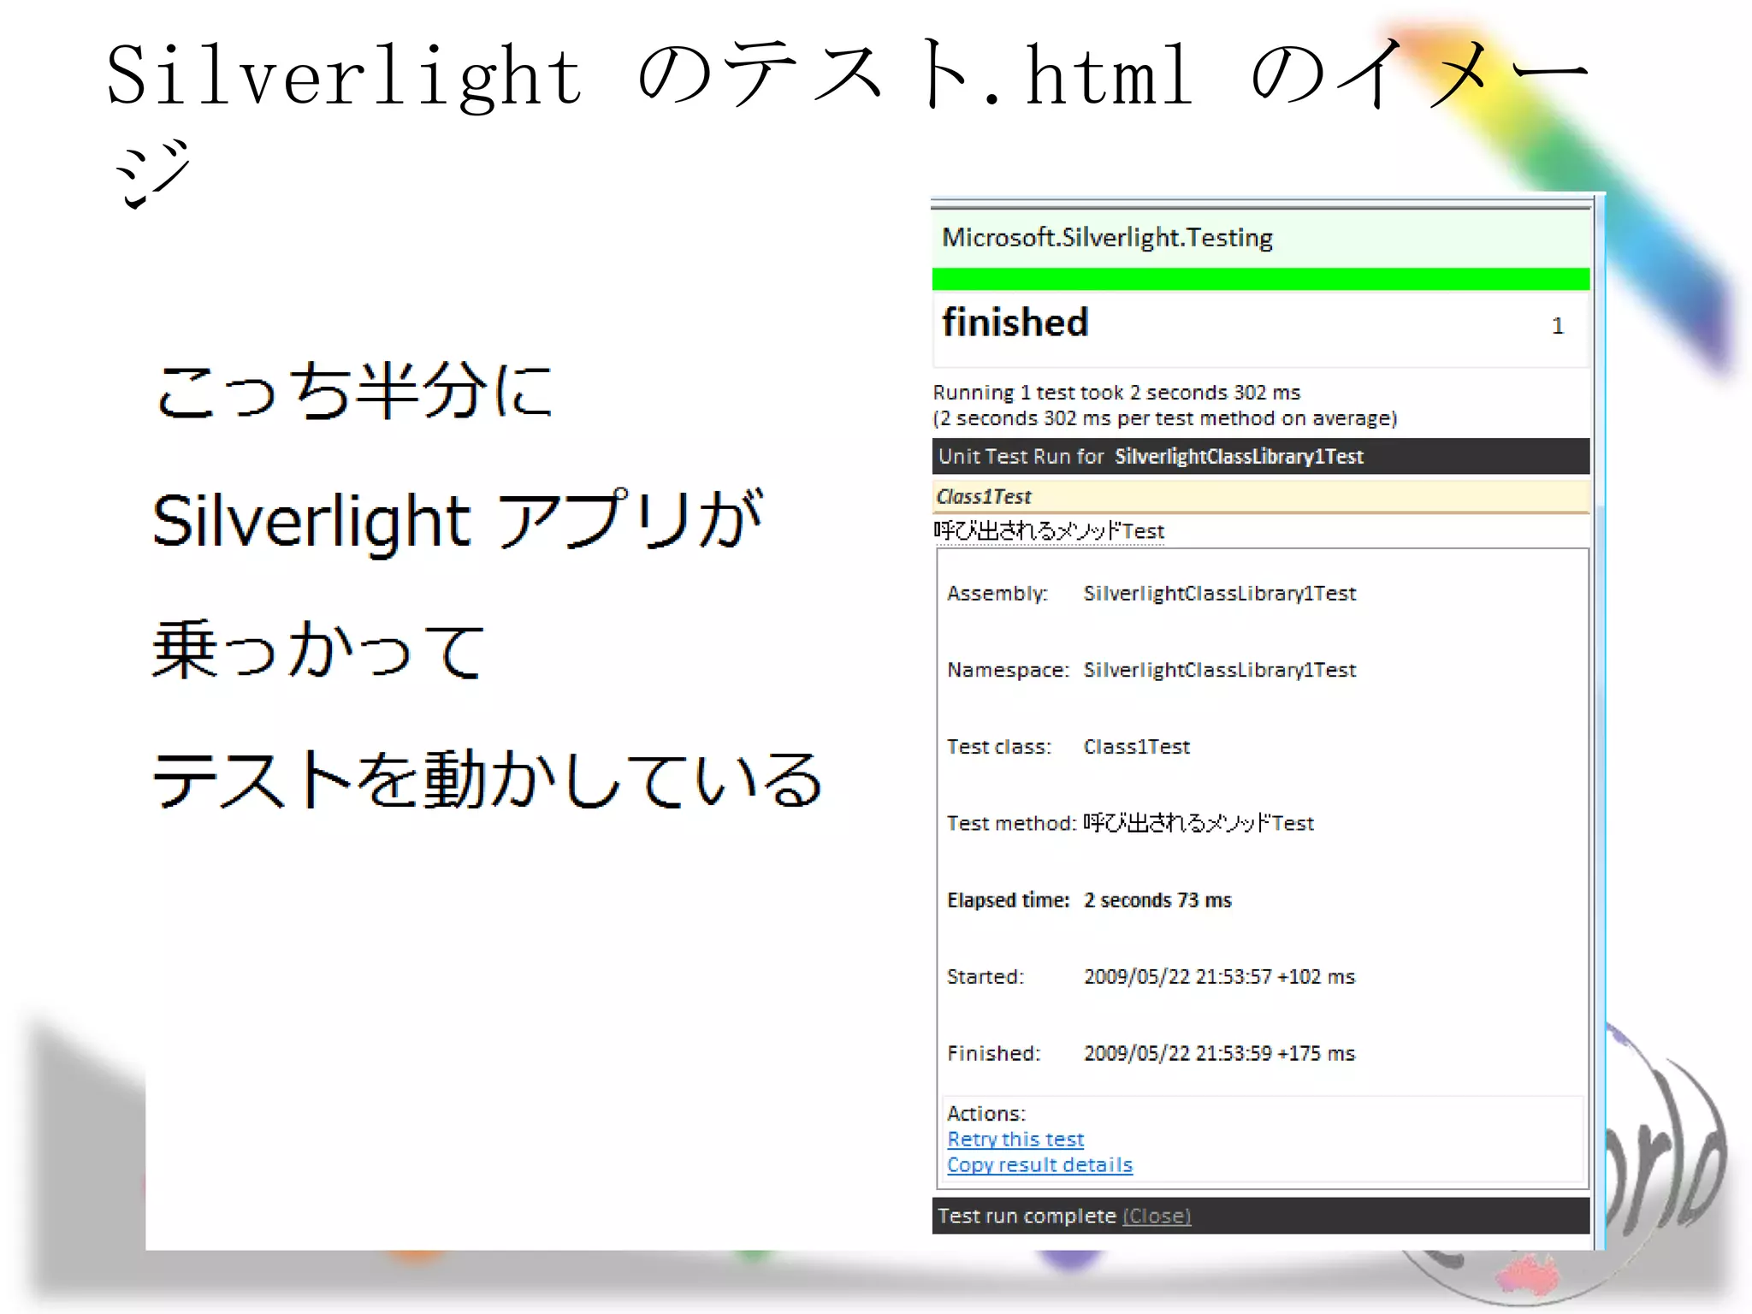Click the passed test count '1'
Image resolution: width=1752 pixels, height=1314 pixels.
[x=1557, y=326]
